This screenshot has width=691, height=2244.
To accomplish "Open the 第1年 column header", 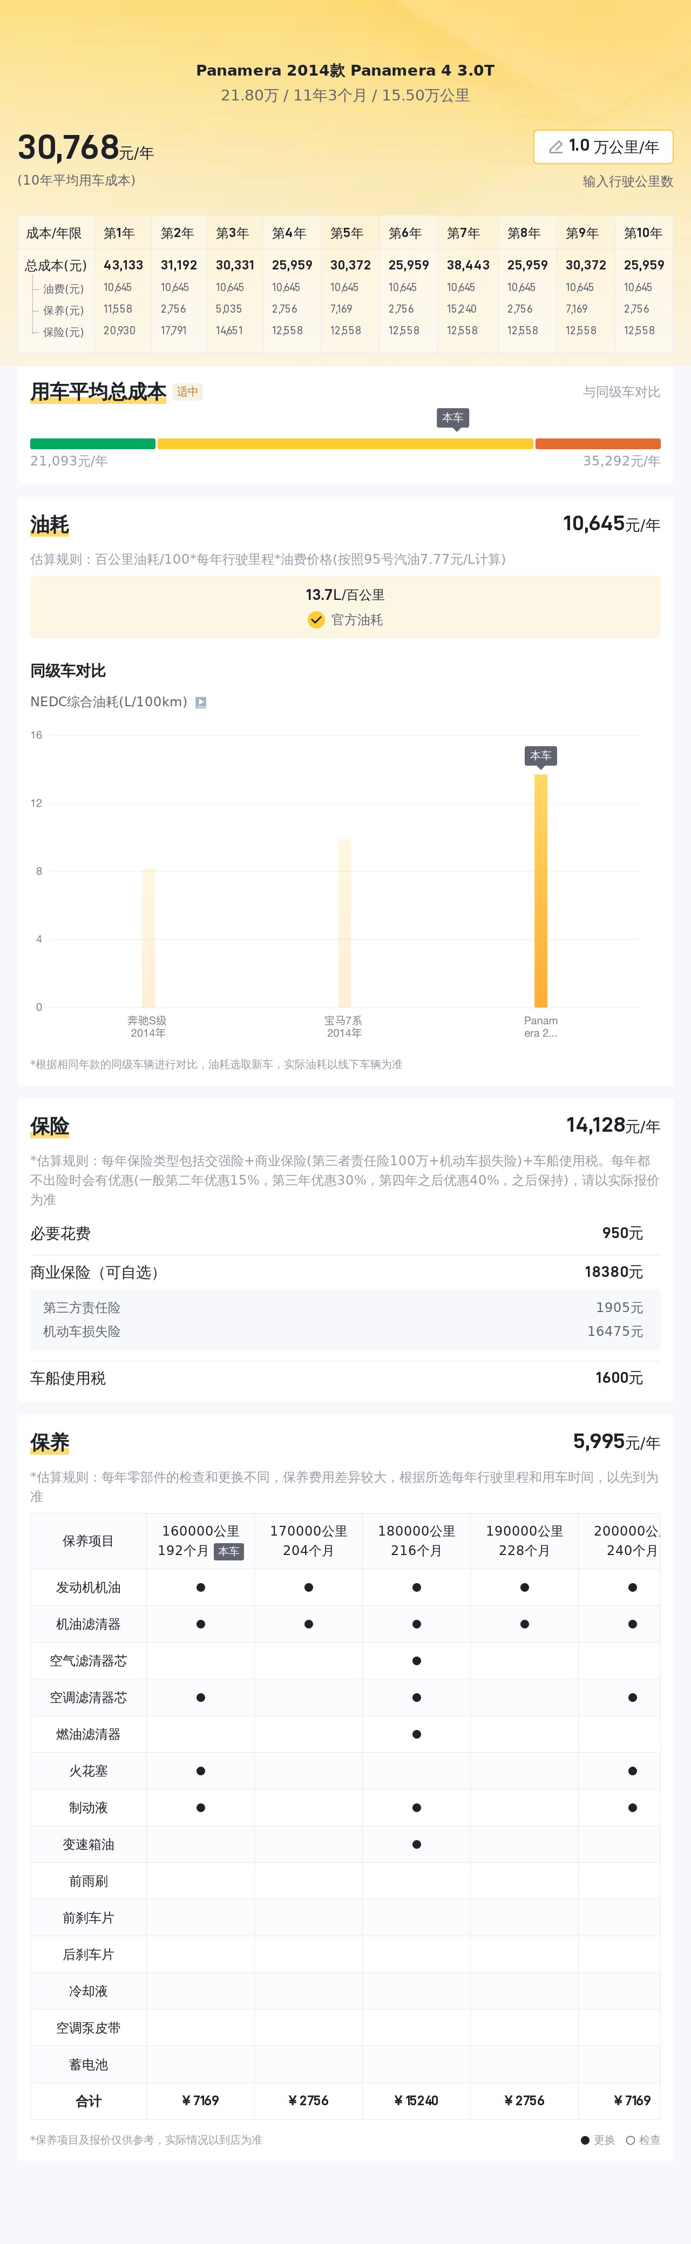I will point(119,233).
